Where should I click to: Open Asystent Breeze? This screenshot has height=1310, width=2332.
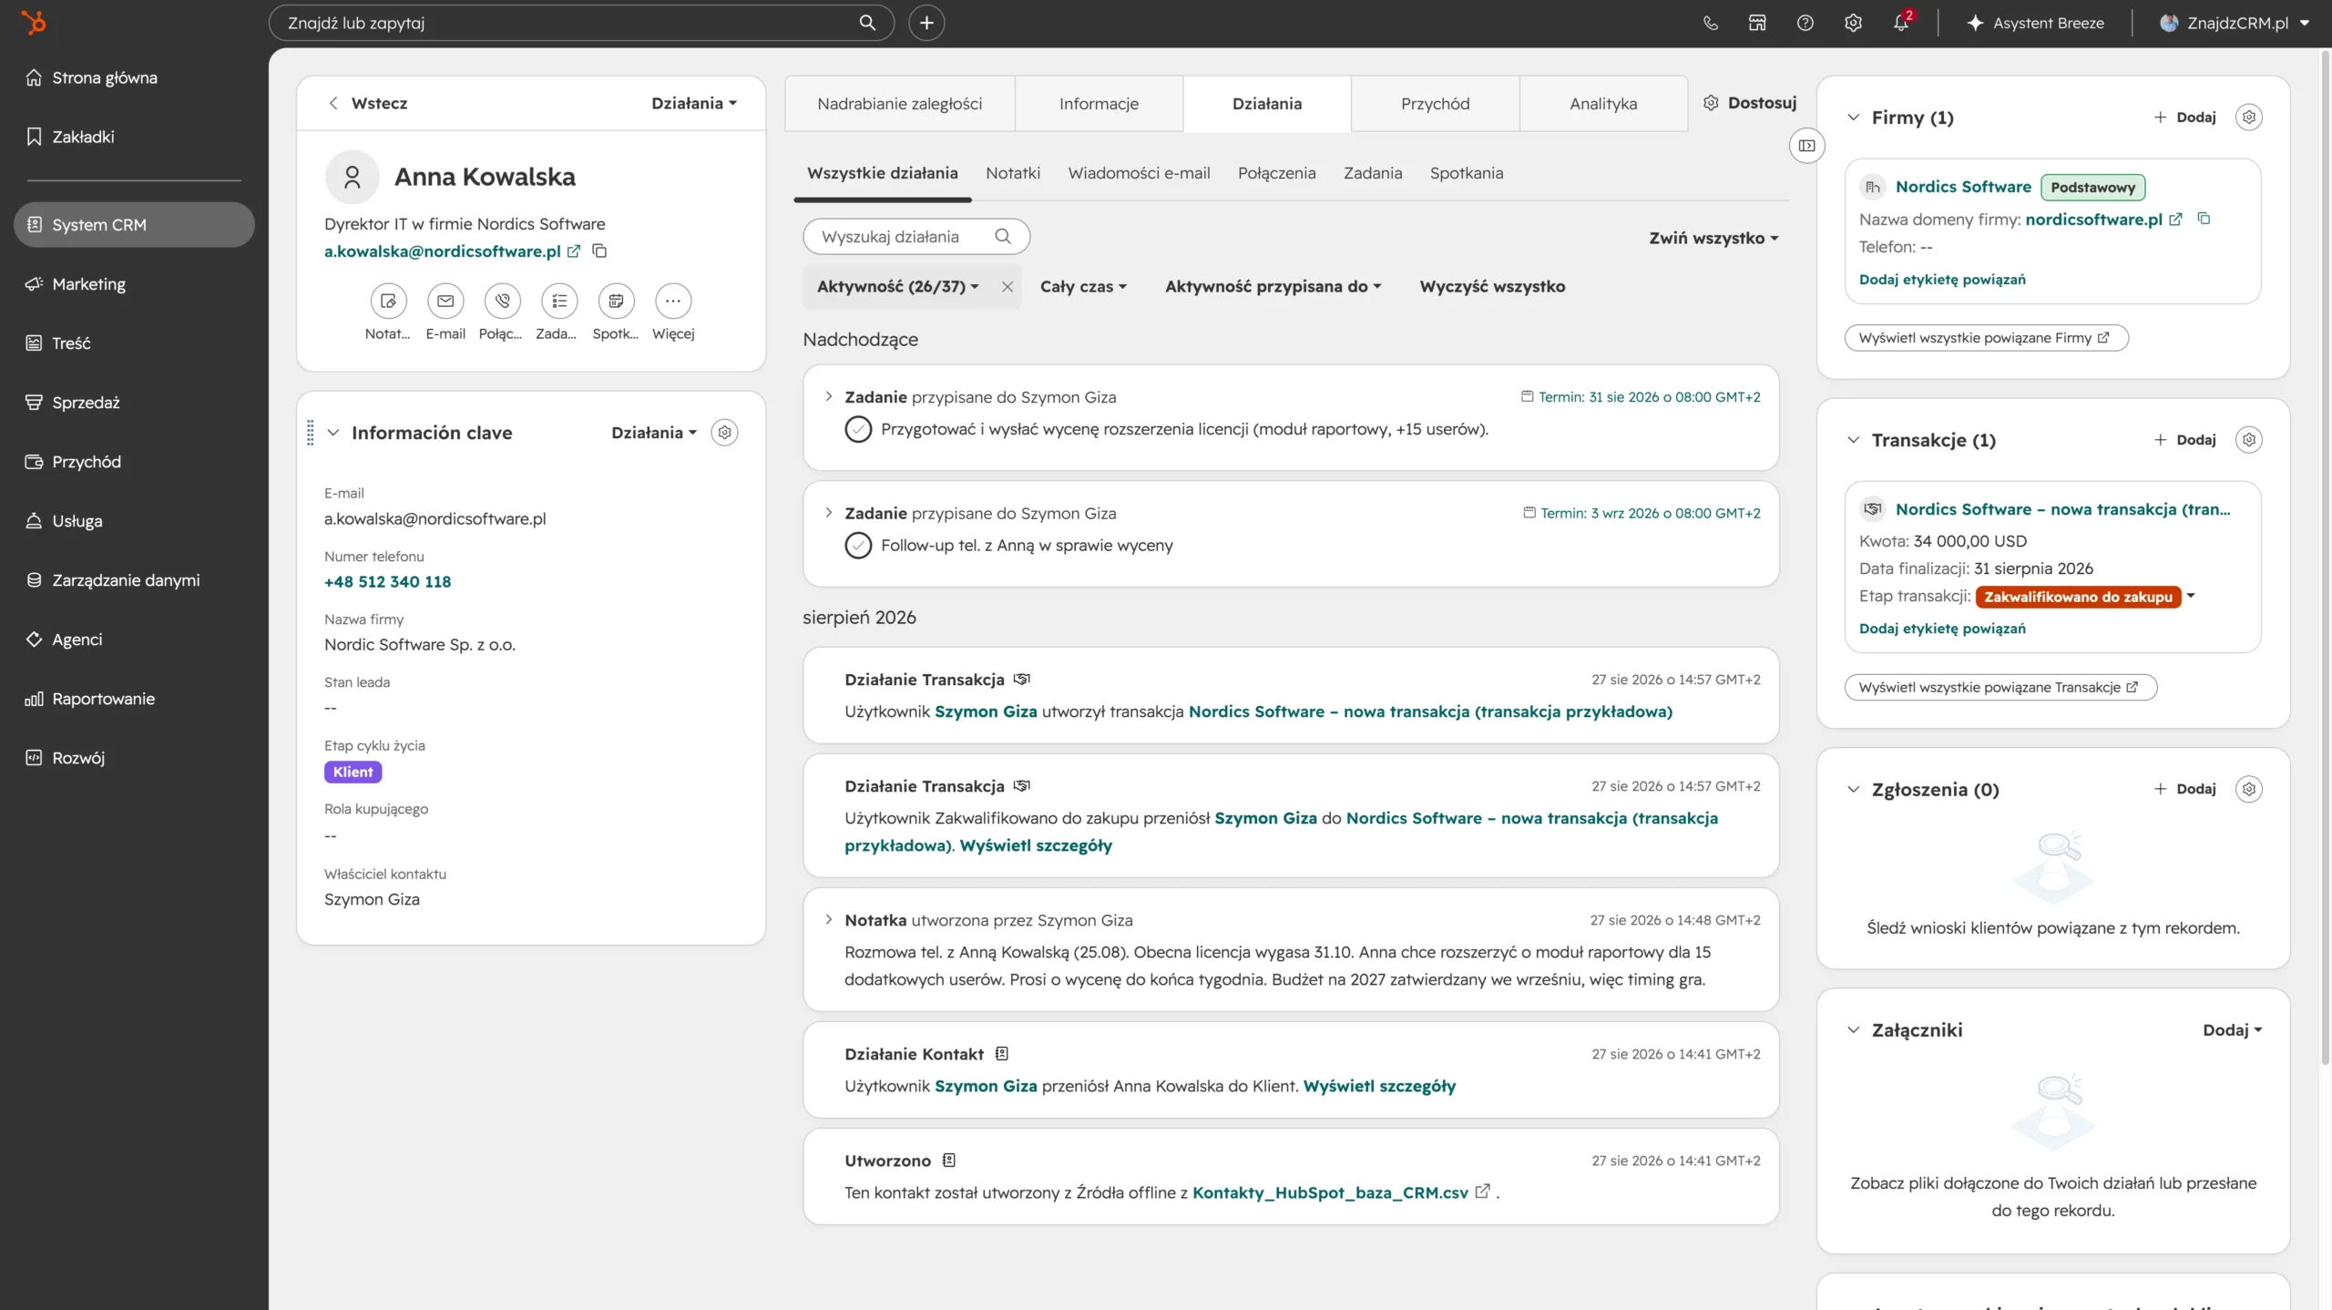pyautogui.click(x=2035, y=24)
